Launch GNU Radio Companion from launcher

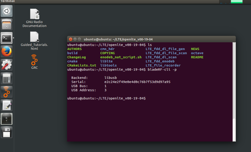click(x=7, y=92)
